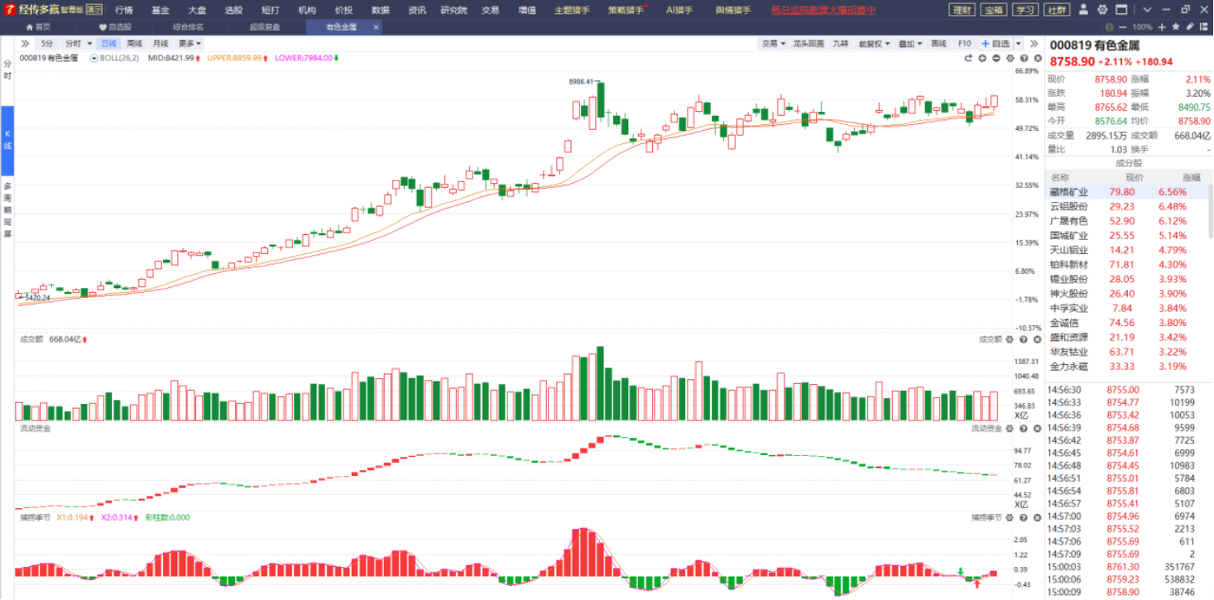Open help for 捕捞季节 indicator
This screenshot has height=600, width=1214.
click(1024, 517)
